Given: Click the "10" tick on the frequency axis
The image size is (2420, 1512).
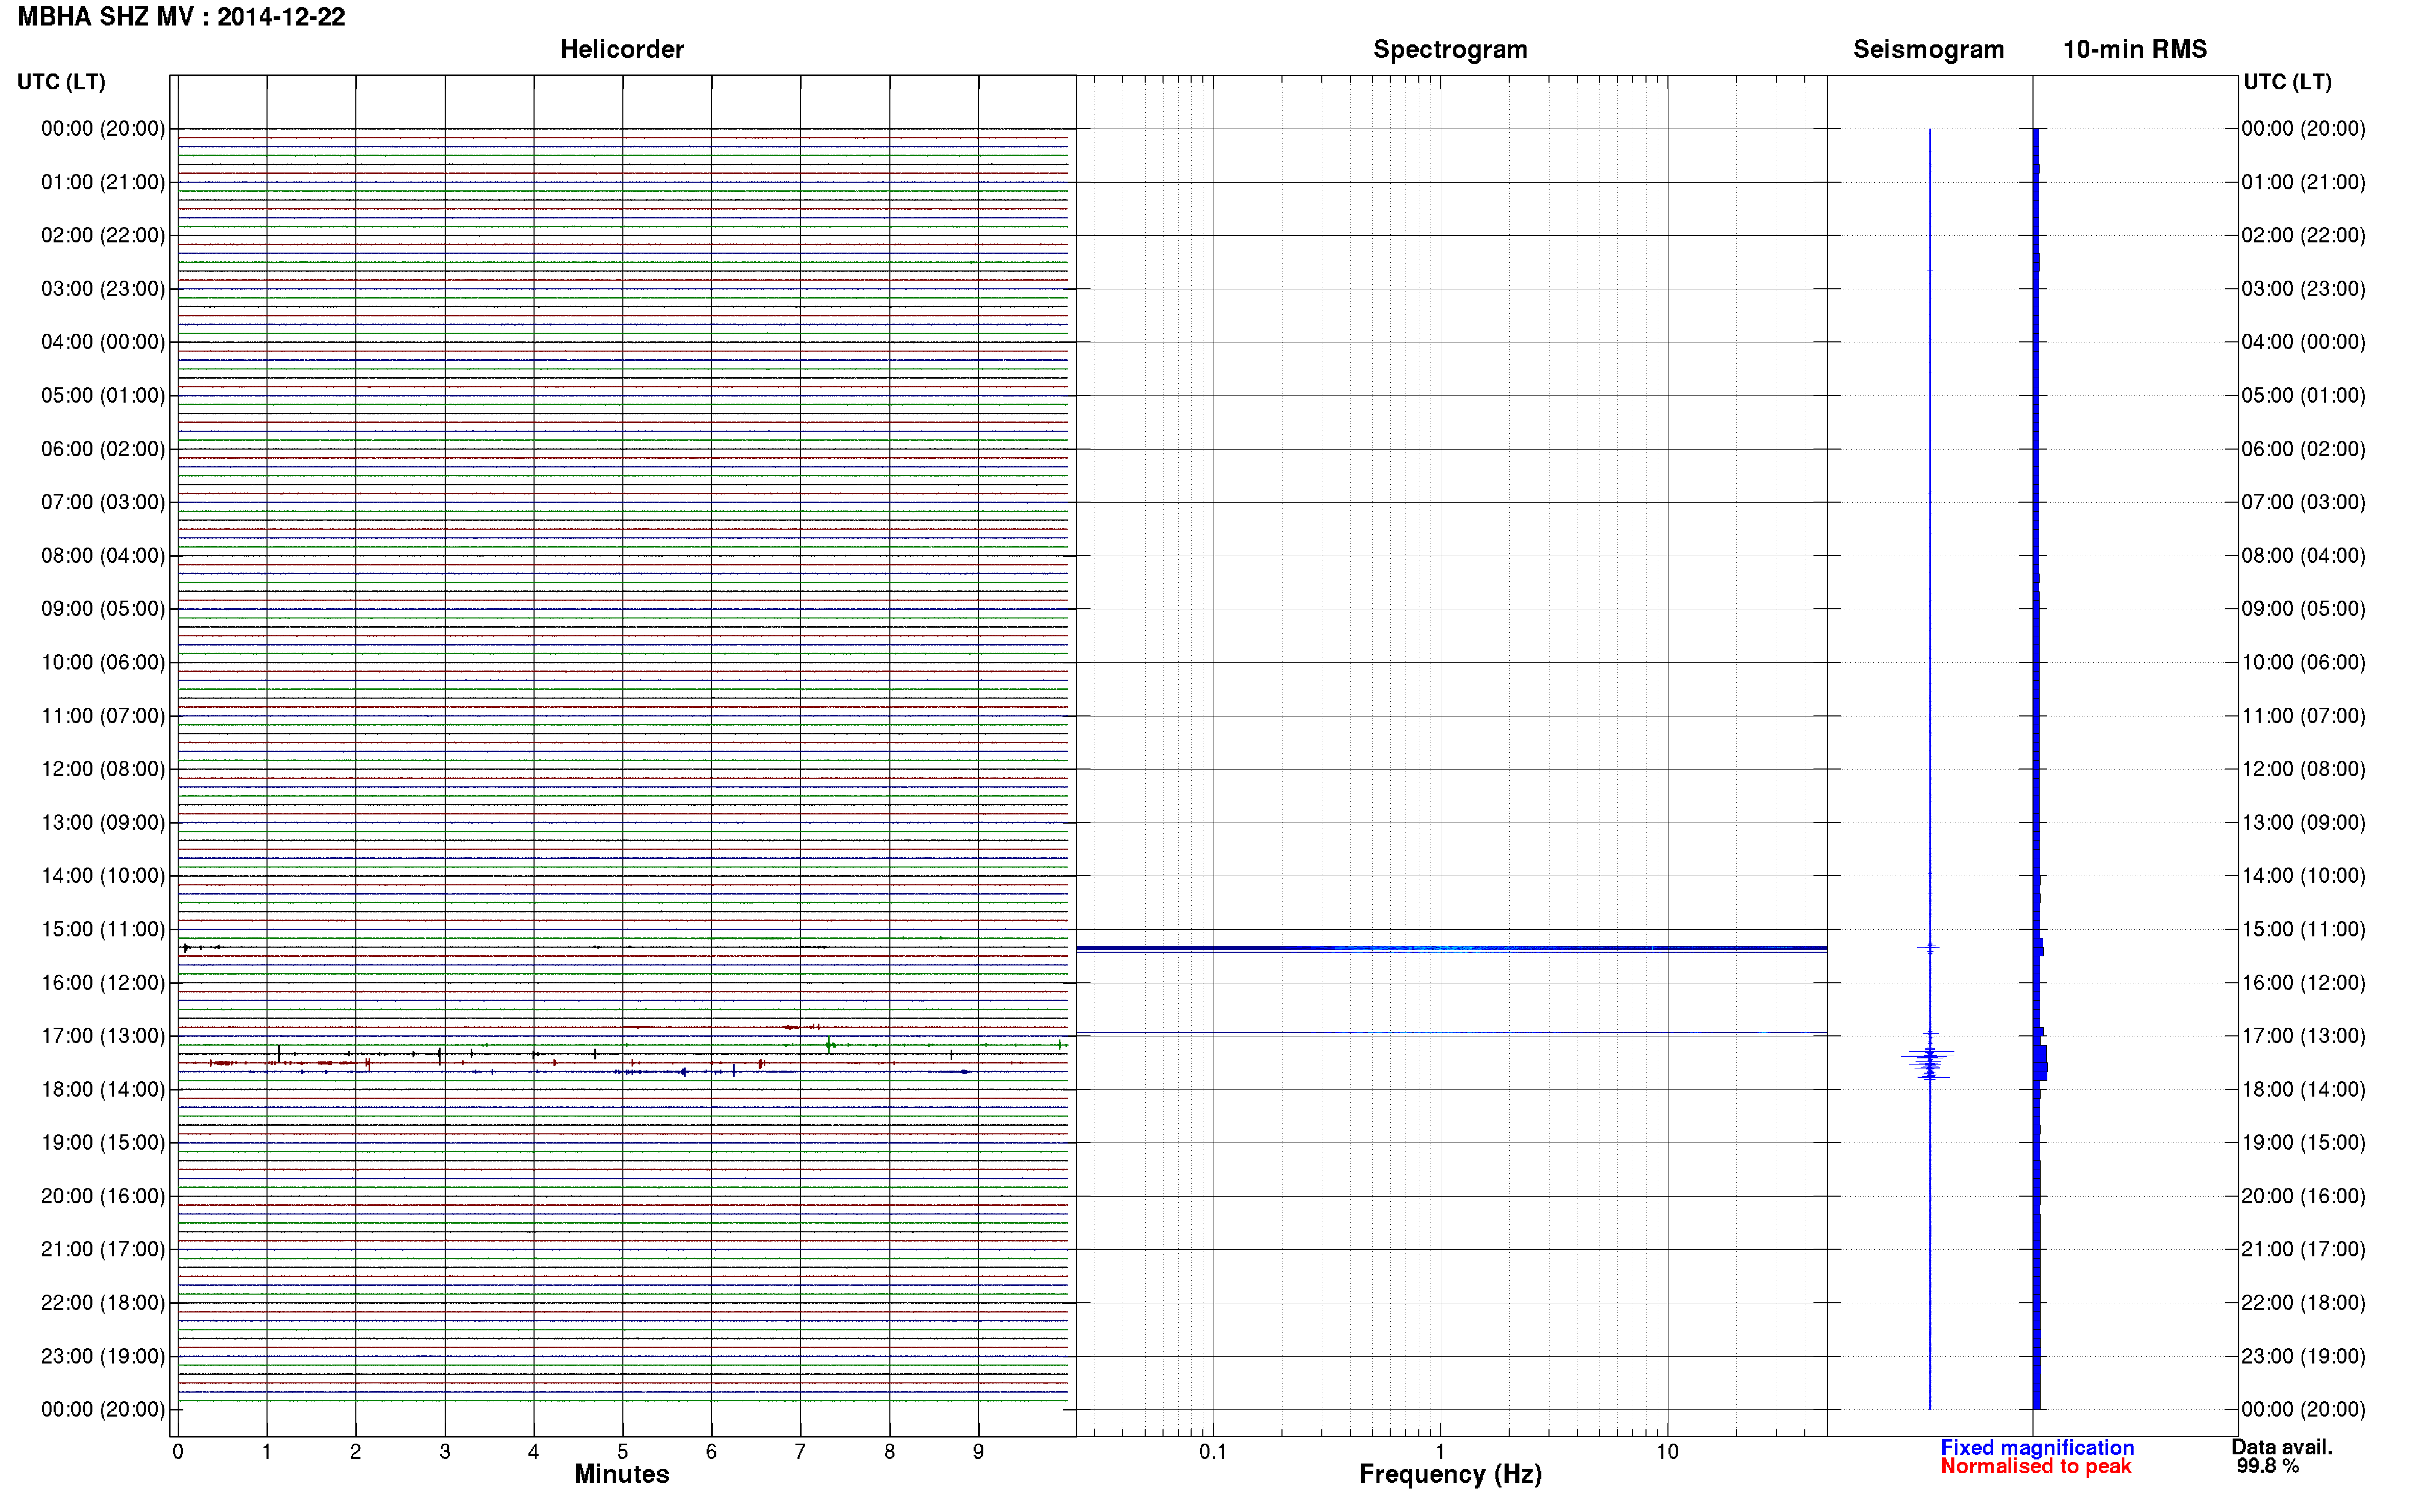Looking at the screenshot, I should pos(1667,1452).
